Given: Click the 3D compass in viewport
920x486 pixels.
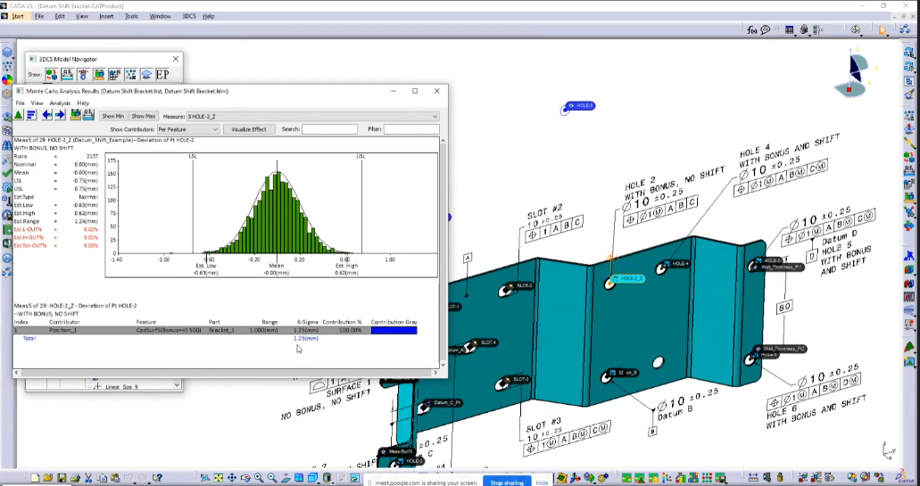Looking at the screenshot, I should [856, 73].
